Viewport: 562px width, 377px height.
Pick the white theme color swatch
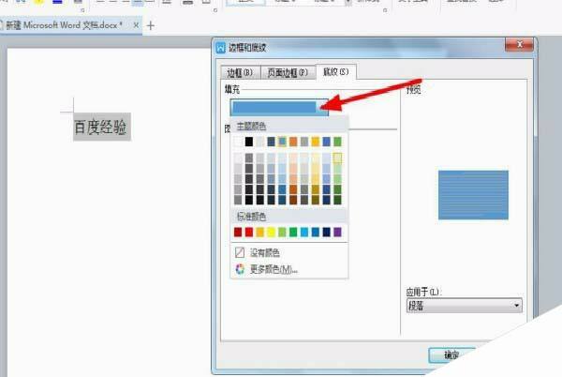click(x=238, y=142)
